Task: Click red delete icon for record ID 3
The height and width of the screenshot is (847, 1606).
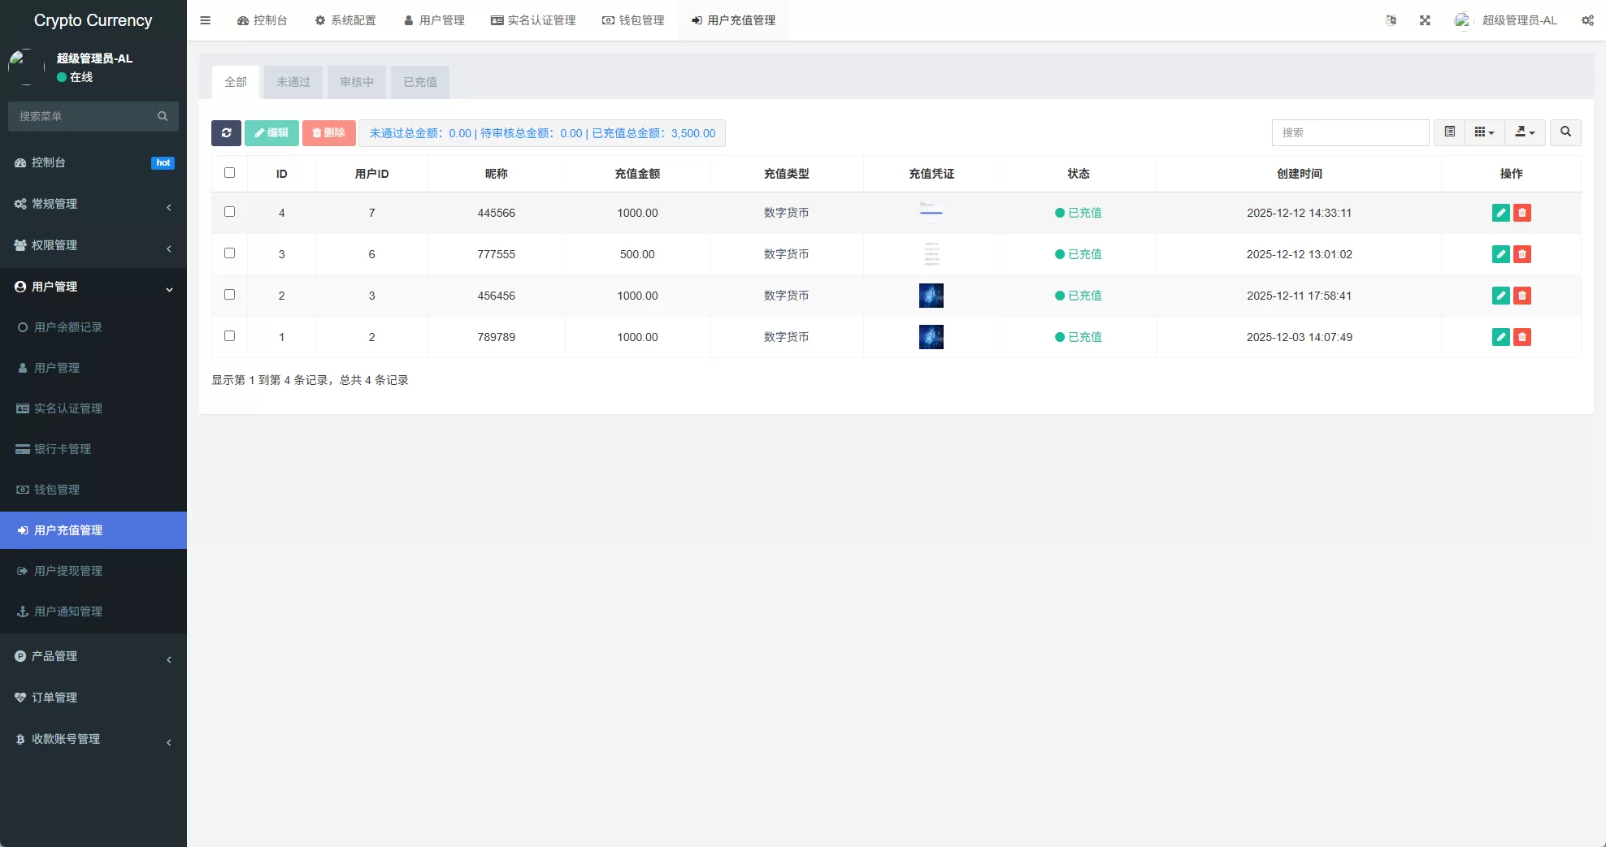Action: (1521, 254)
